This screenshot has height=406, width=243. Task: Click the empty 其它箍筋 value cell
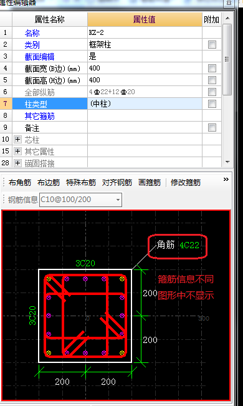[145, 115]
